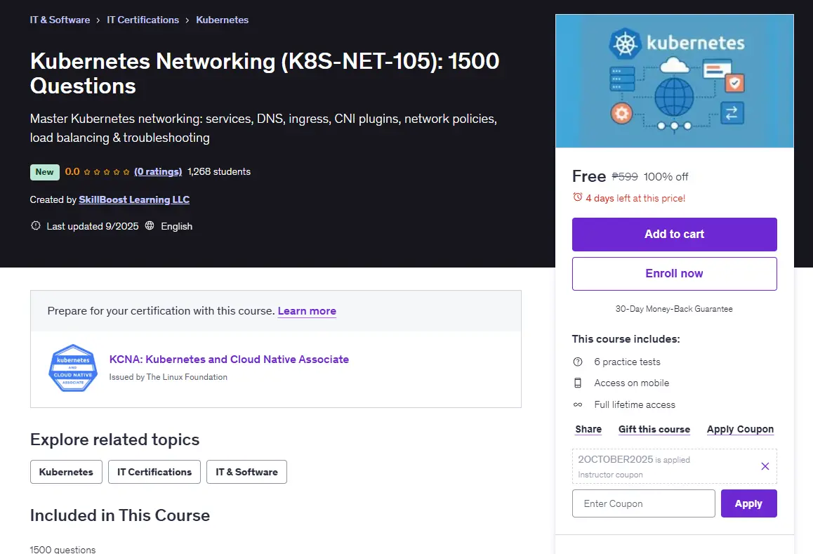The image size is (813, 554).
Task: Click the globe language icon
Action: [150, 225]
